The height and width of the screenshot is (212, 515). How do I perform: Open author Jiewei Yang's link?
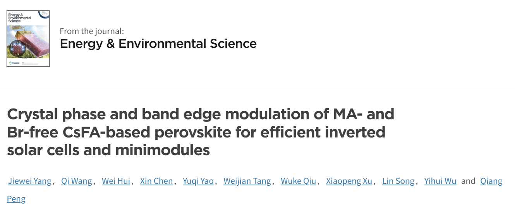pyautogui.click(x=30, y=181)
